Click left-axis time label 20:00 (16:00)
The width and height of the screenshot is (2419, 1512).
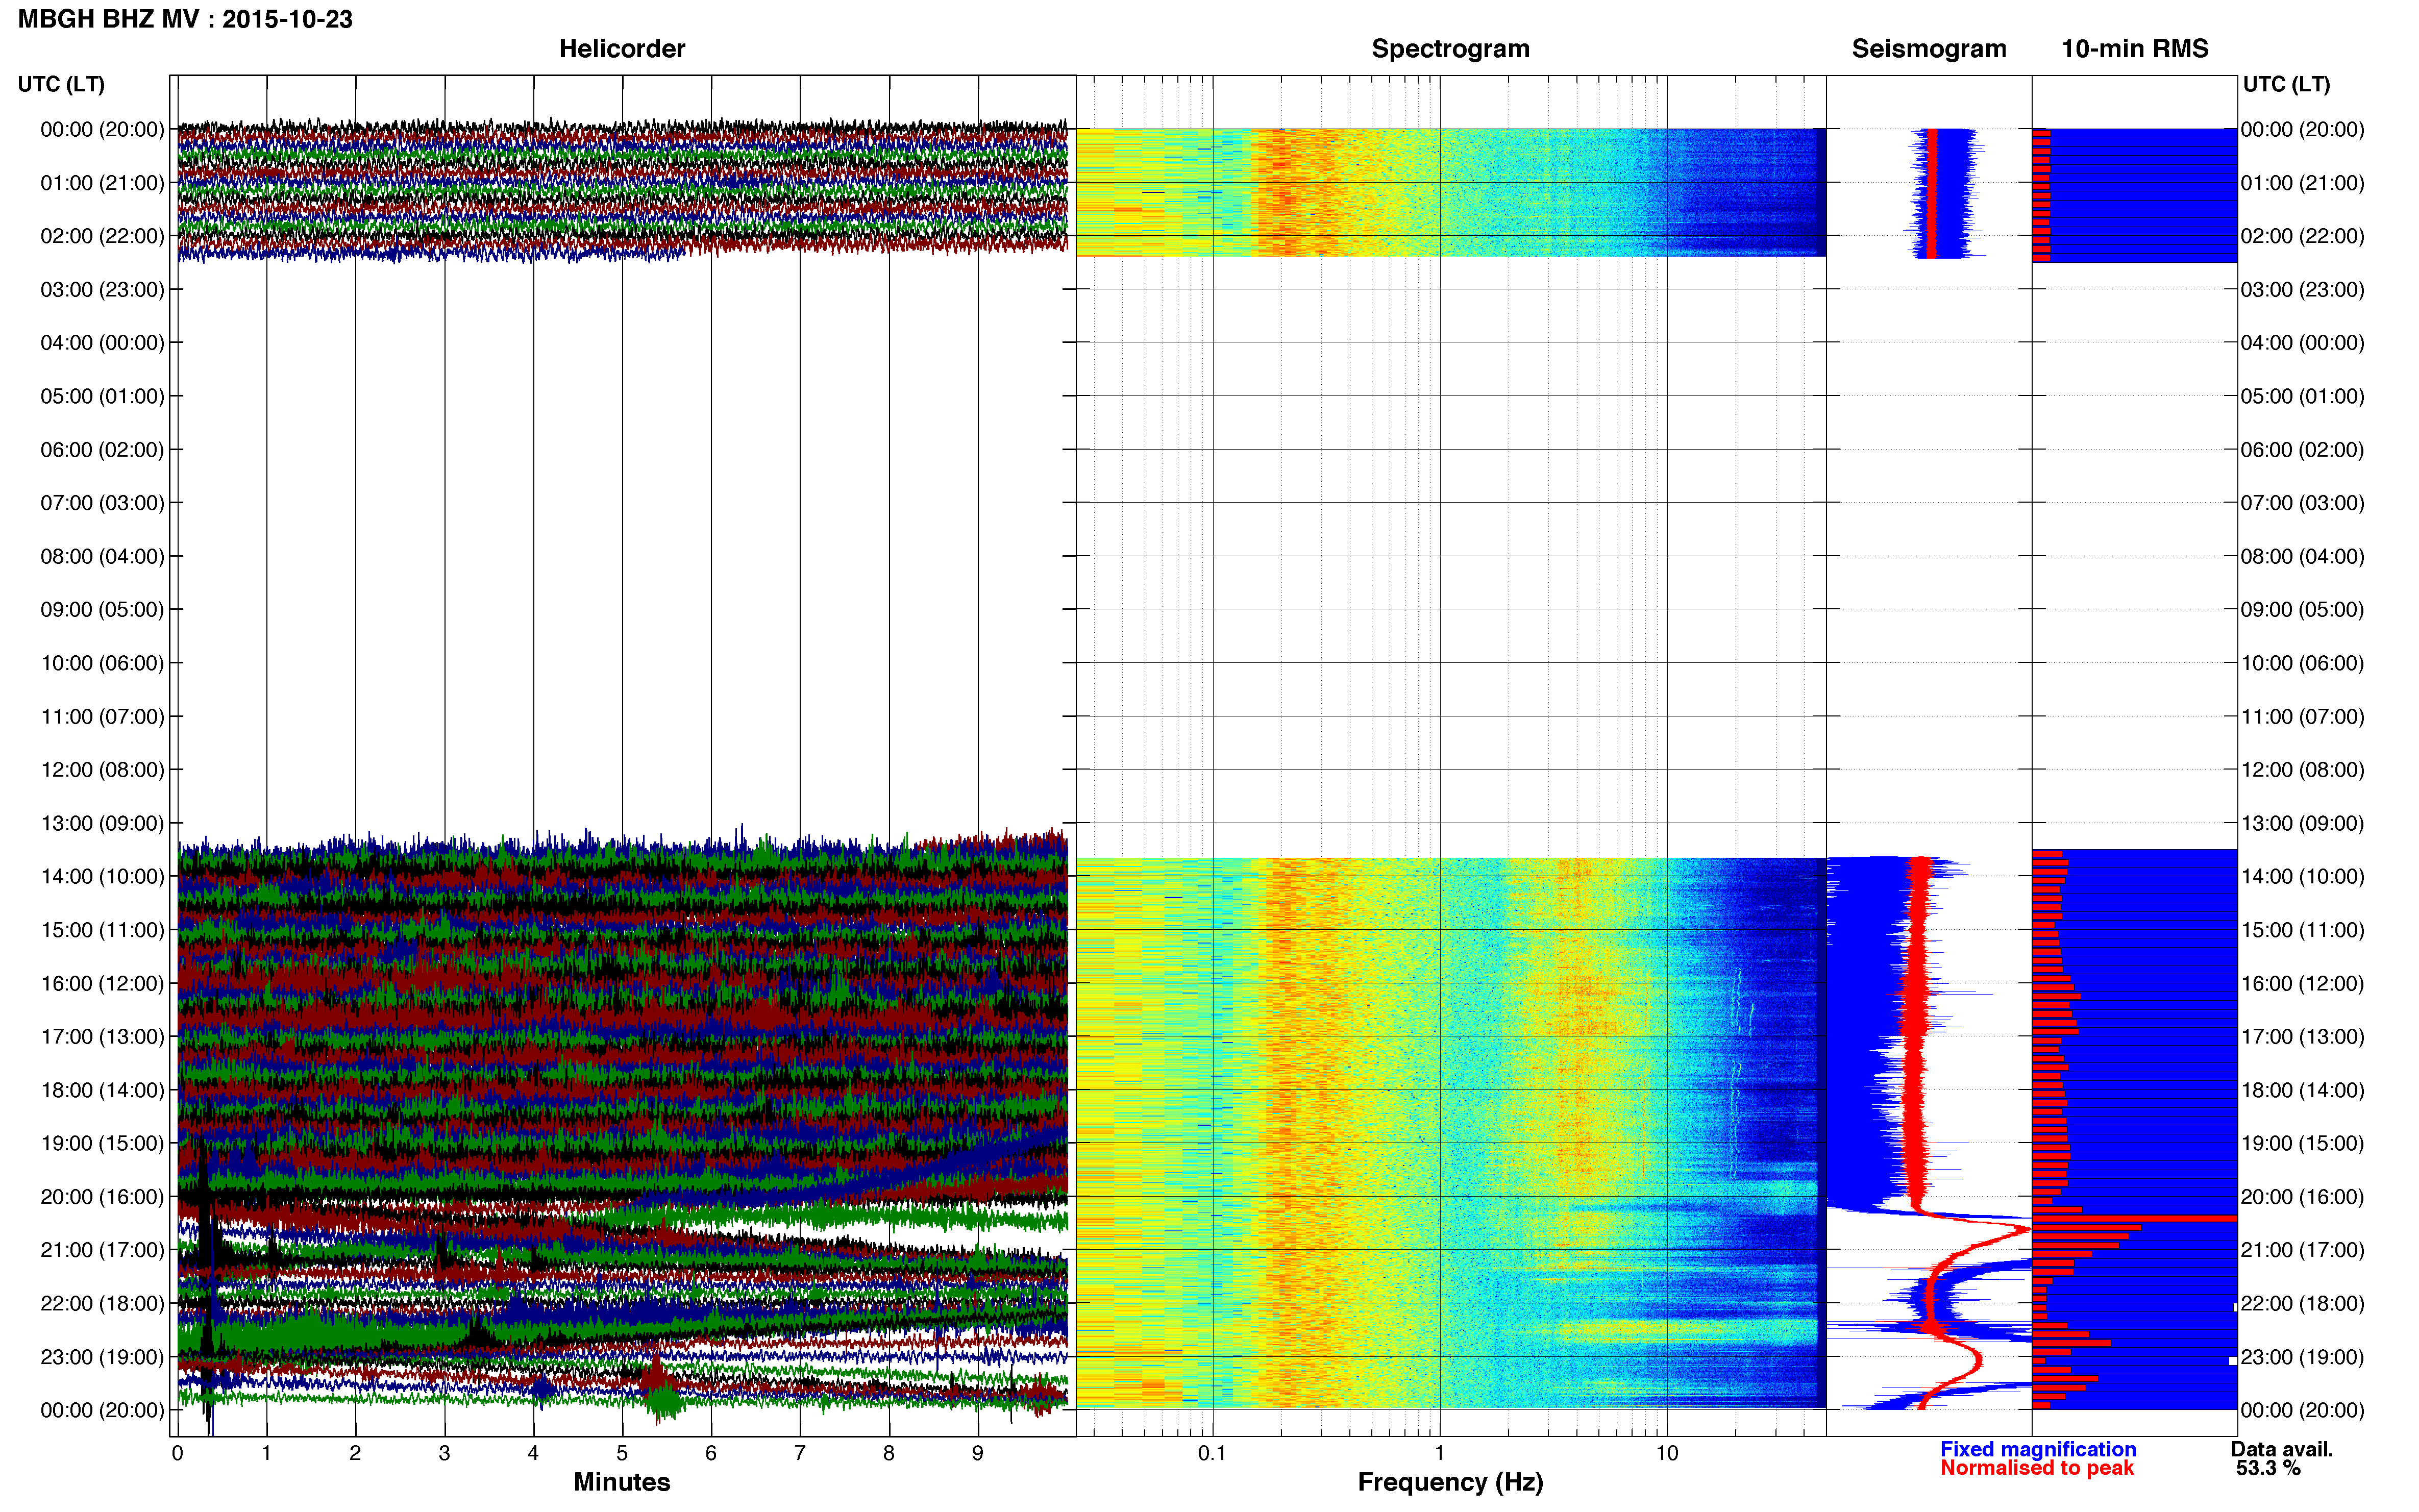click(102, 1196)
